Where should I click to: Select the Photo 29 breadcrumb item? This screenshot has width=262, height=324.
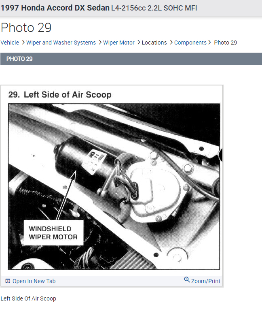click(226, 43)
